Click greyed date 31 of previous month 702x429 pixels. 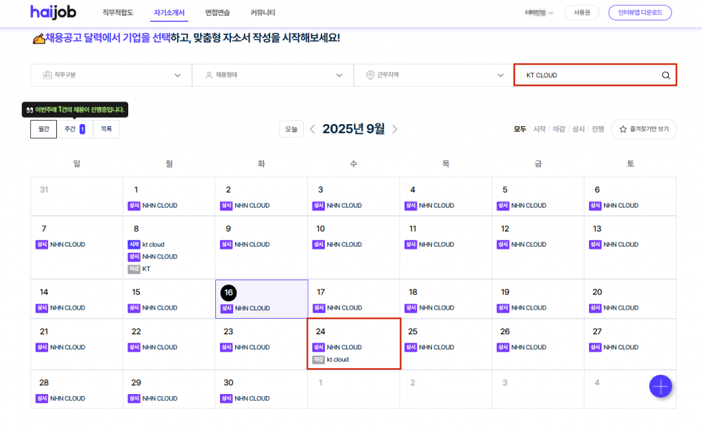coord(44,190)
